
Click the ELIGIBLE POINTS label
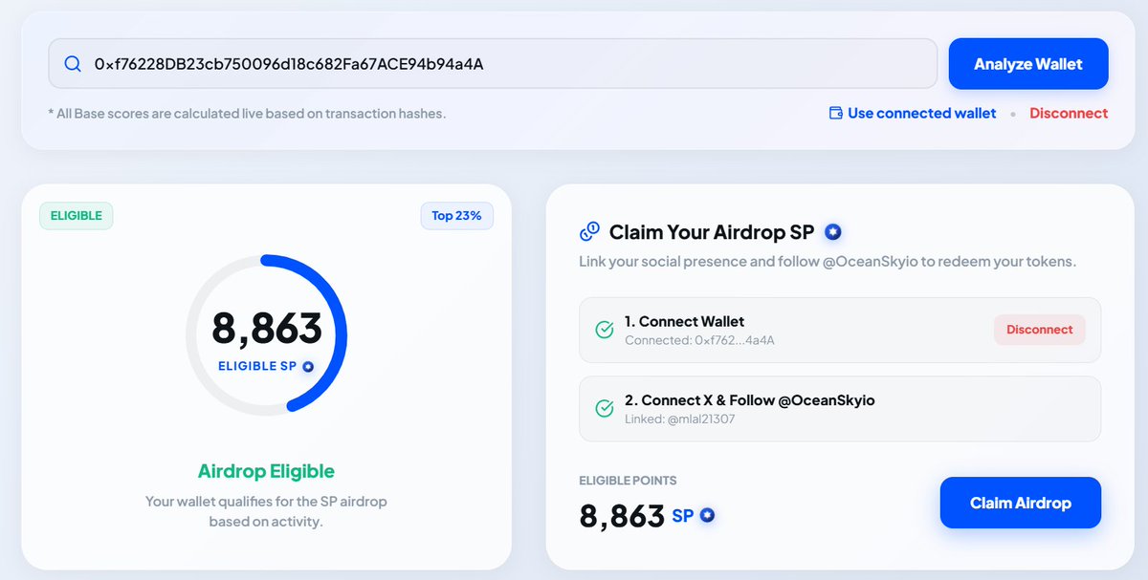tap(628, 481)
